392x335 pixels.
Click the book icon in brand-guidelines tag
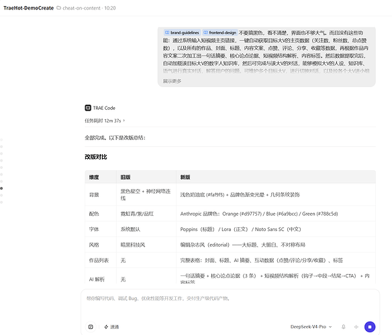coord(167,32)
